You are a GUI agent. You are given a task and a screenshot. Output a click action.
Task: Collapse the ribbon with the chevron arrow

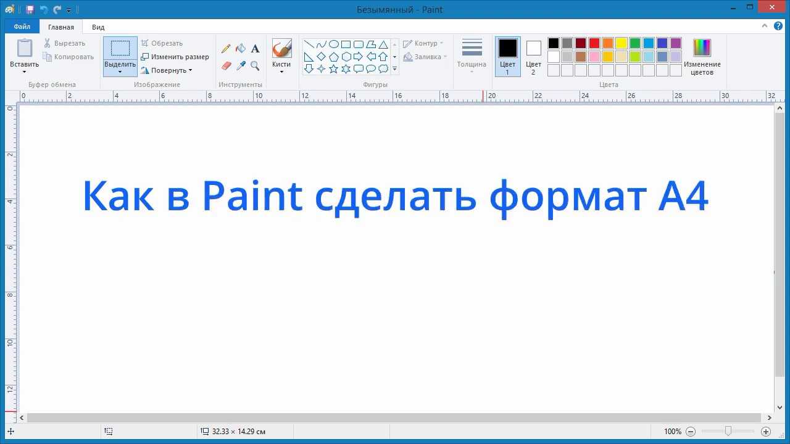tap(765, 26)
